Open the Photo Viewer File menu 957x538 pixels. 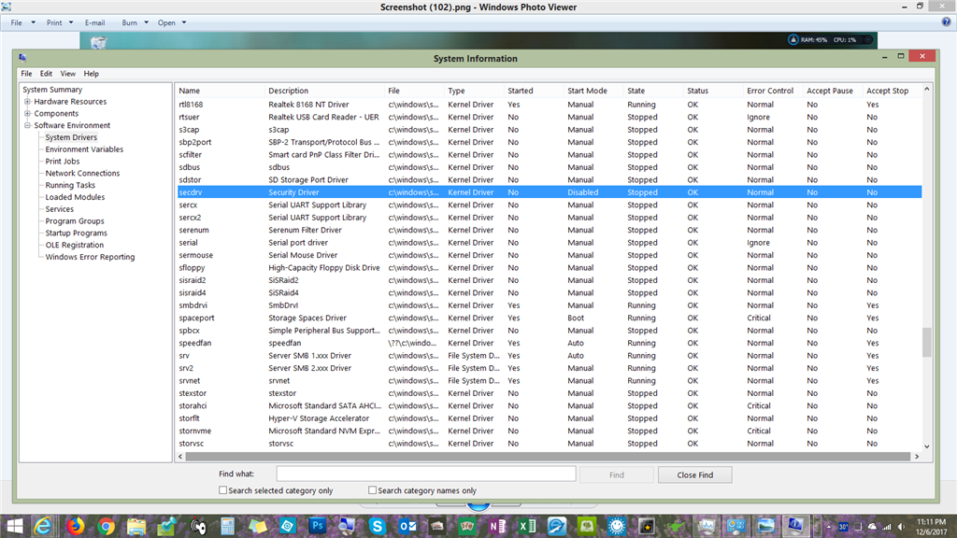(x=17, y=22)
